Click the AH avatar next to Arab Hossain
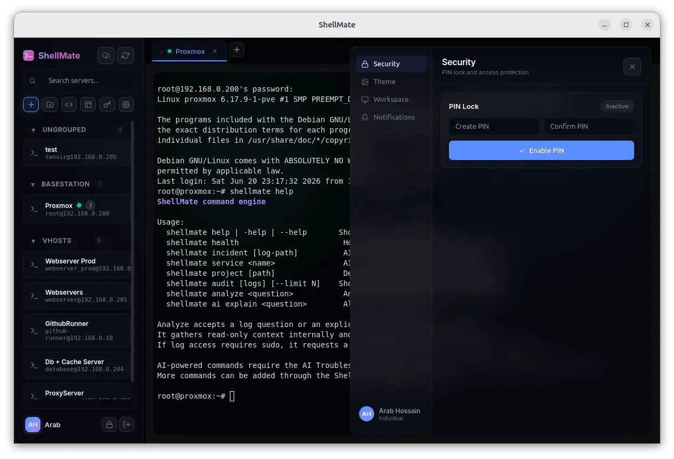Viewport: 674px width, 459px height. pyautogui.click(x=367, y=414)
